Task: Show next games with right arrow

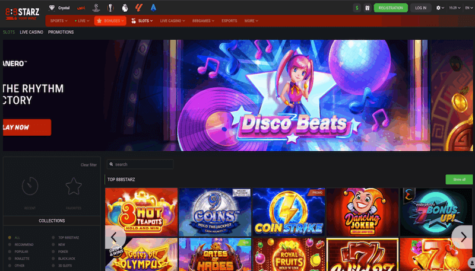Action: click(462, 237)
